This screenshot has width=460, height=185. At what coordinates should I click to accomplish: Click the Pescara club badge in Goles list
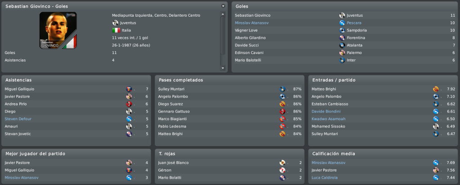click(342, 23)
